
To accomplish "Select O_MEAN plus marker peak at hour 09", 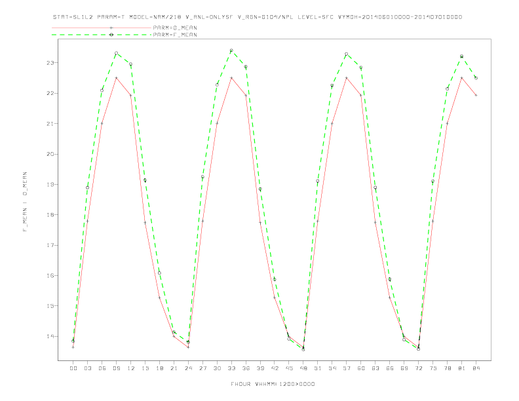I will (116, 78).
